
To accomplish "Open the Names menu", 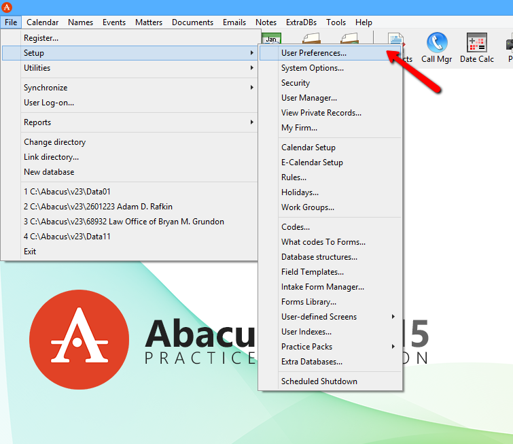I will click(x=80, y=22).
